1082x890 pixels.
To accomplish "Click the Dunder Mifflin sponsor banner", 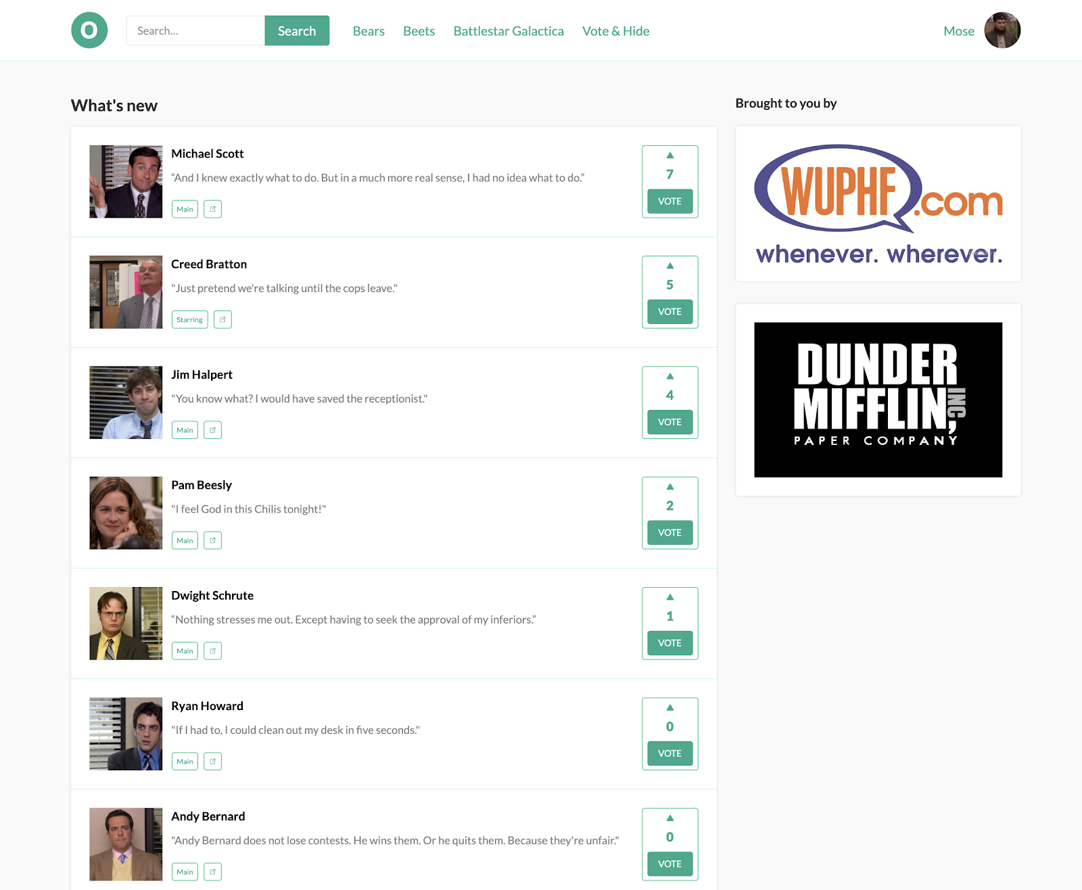I will [x=878, y=400].
